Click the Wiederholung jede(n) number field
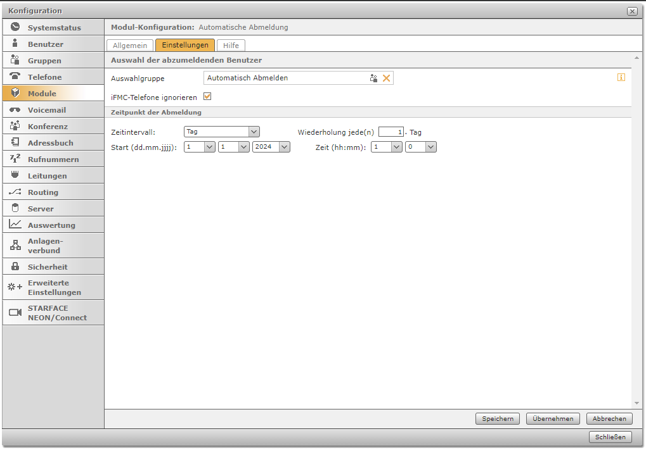 391,132
